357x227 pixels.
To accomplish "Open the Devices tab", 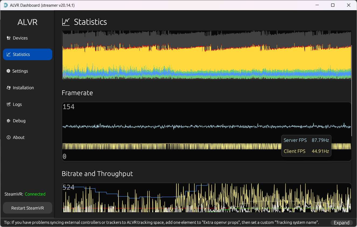I will (20, 38).
